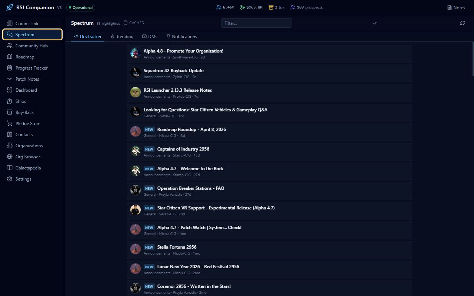Open Contacts

[x=32, y=135]
